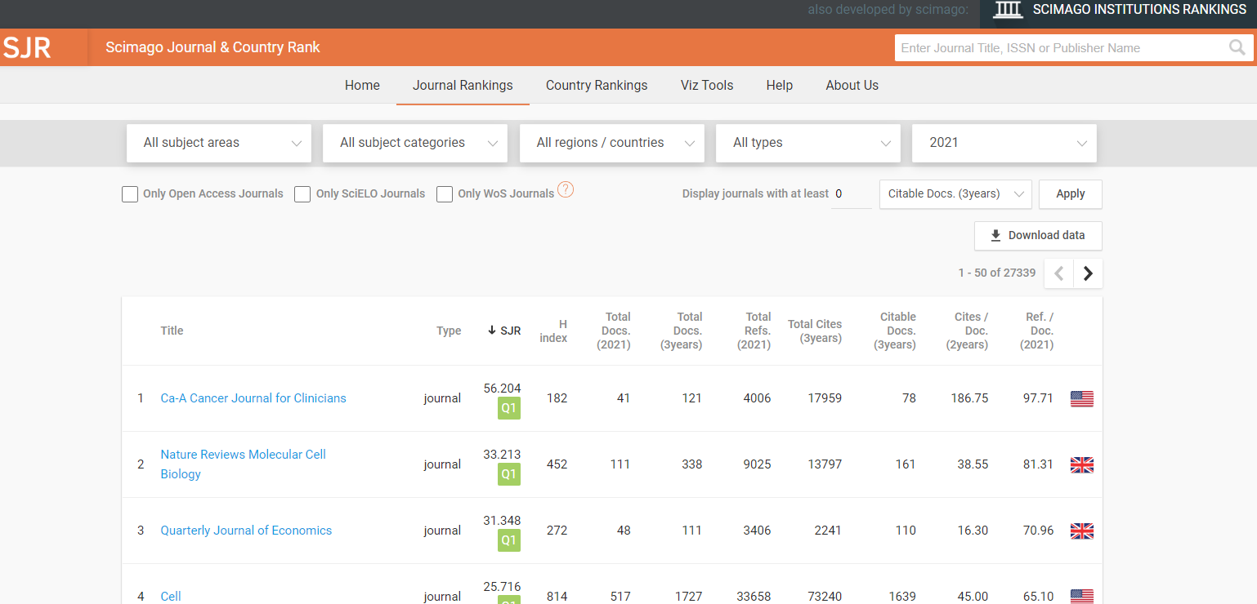Open the Help menu item
The height and width of the screenshot is (604, 1257).
point(780,85)
